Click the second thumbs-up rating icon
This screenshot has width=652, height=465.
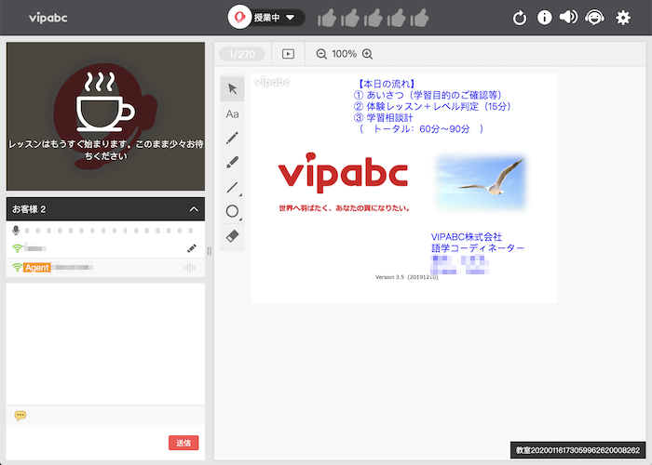(x=350, y=18)
